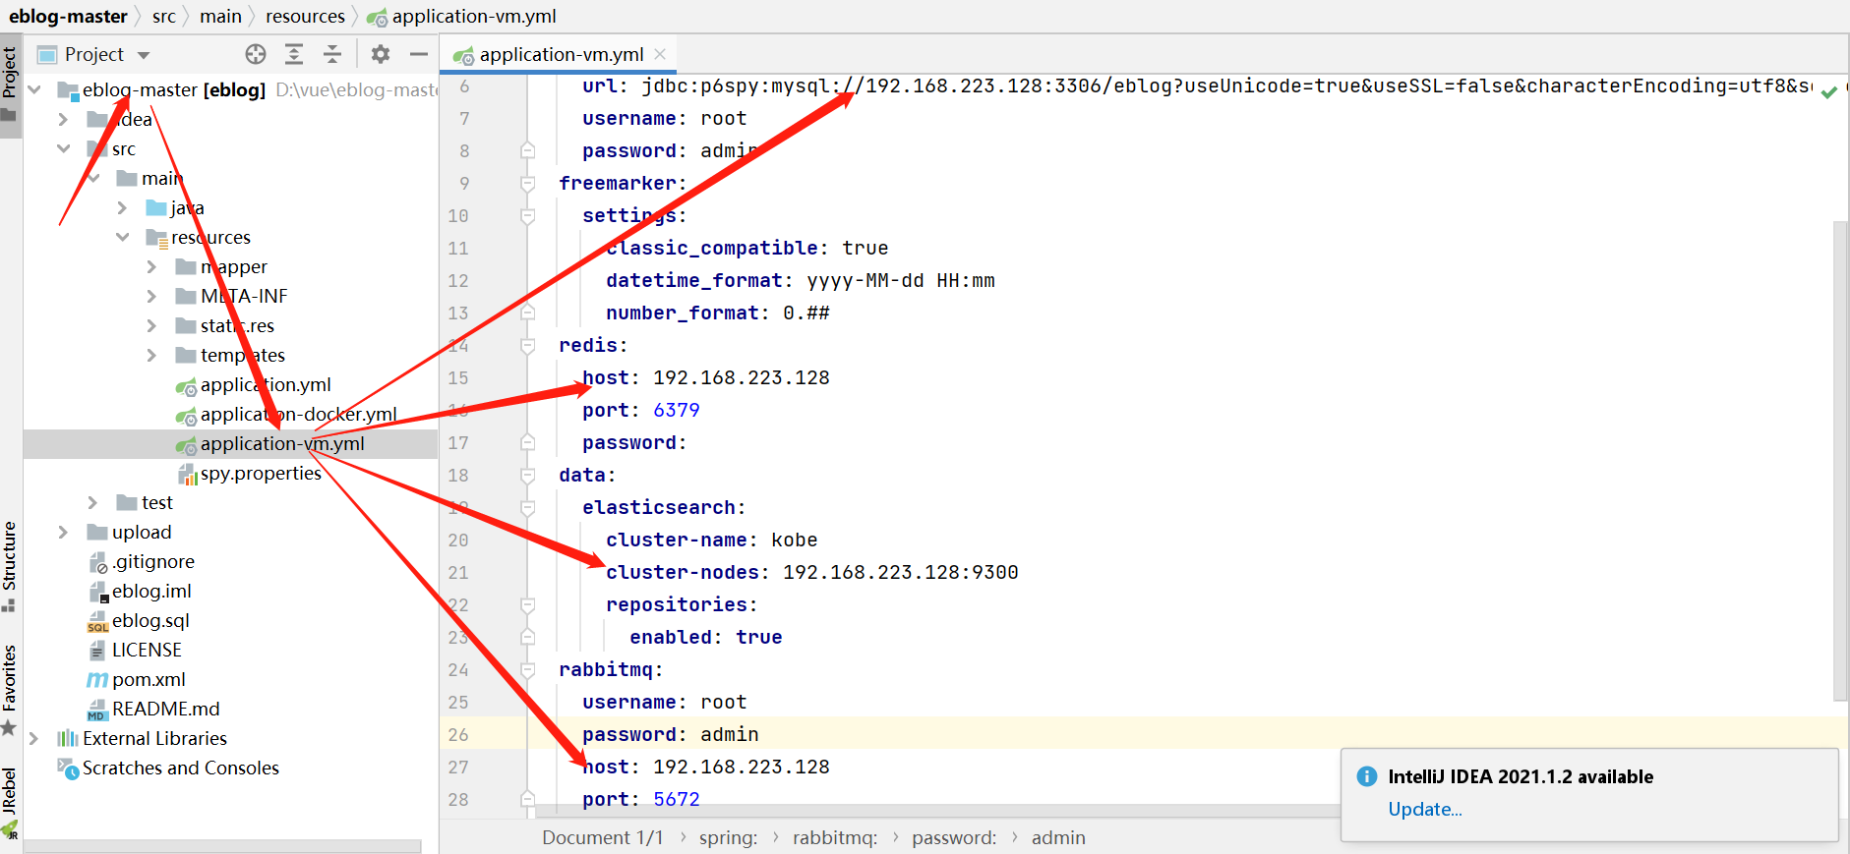Image resolution: width=1850 pixels, height=854 pixels.
Task: Select the application-vm.yml editor tab
Action: pyautogui.click(x=558, y=54)
